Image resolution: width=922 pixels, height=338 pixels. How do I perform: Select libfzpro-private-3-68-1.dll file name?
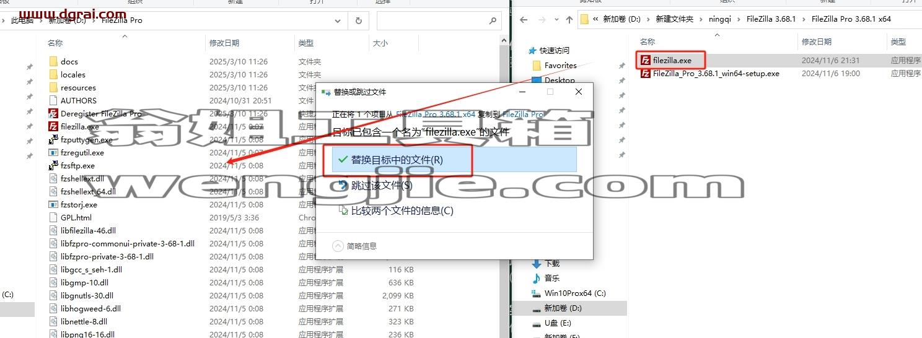point(107,256)
